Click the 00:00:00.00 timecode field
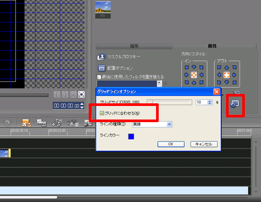The image size is (261, 202). tap(66, 105)
